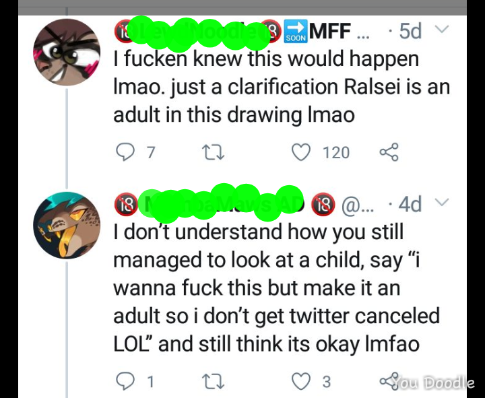Screen dimensions: 485x398
Task: Click the 120 like count
Action: click(335, 153)
